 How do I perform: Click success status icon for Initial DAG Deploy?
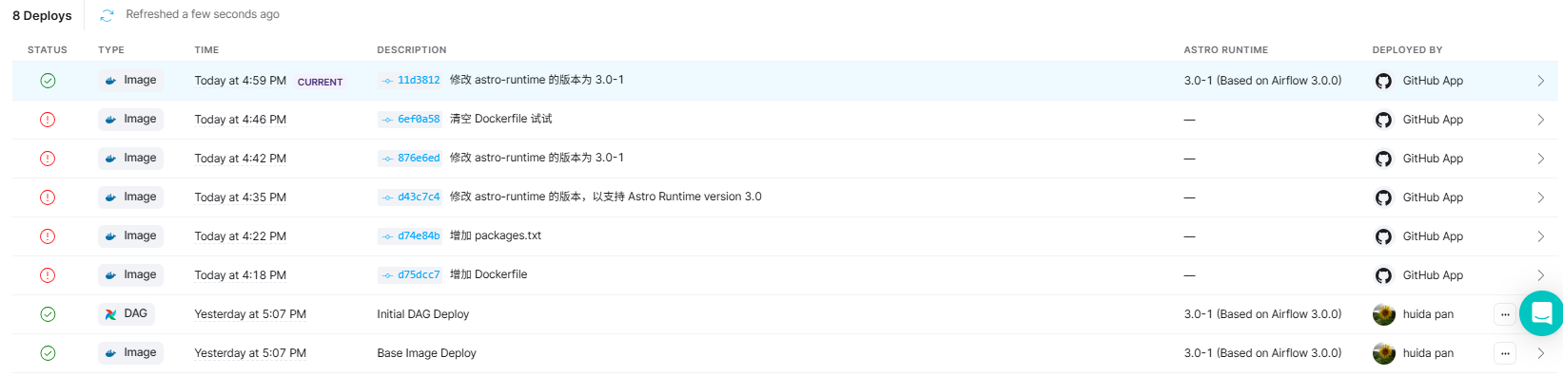pyautogui.click(x=48, y=314)
